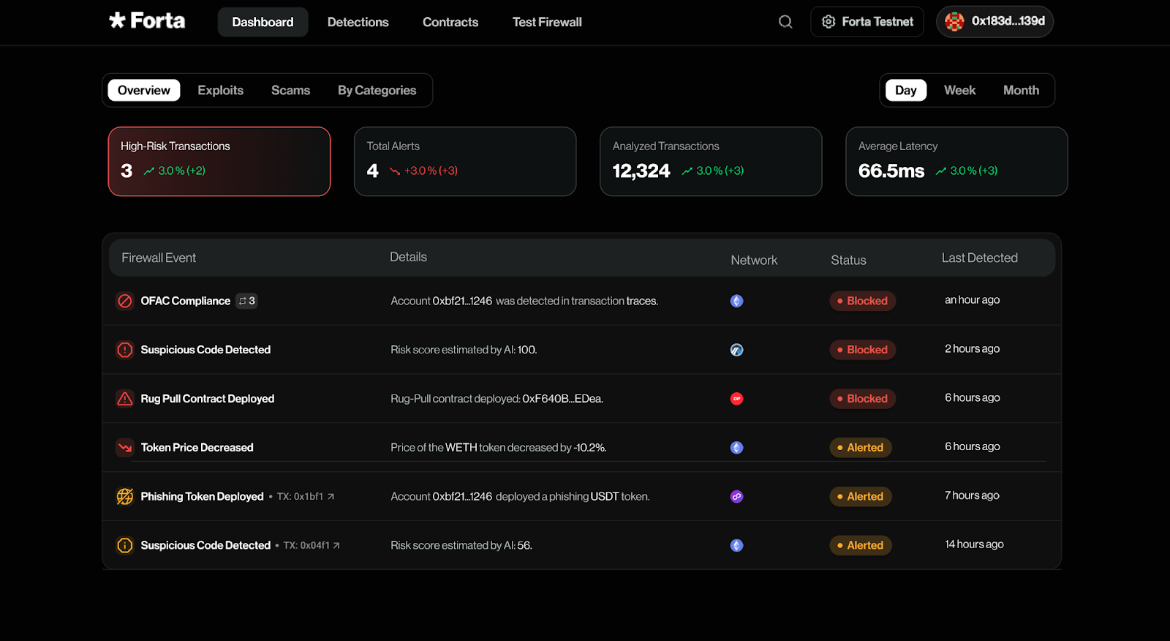Click the Last Detected column header
1170x641 pixels.
(979, 258)
